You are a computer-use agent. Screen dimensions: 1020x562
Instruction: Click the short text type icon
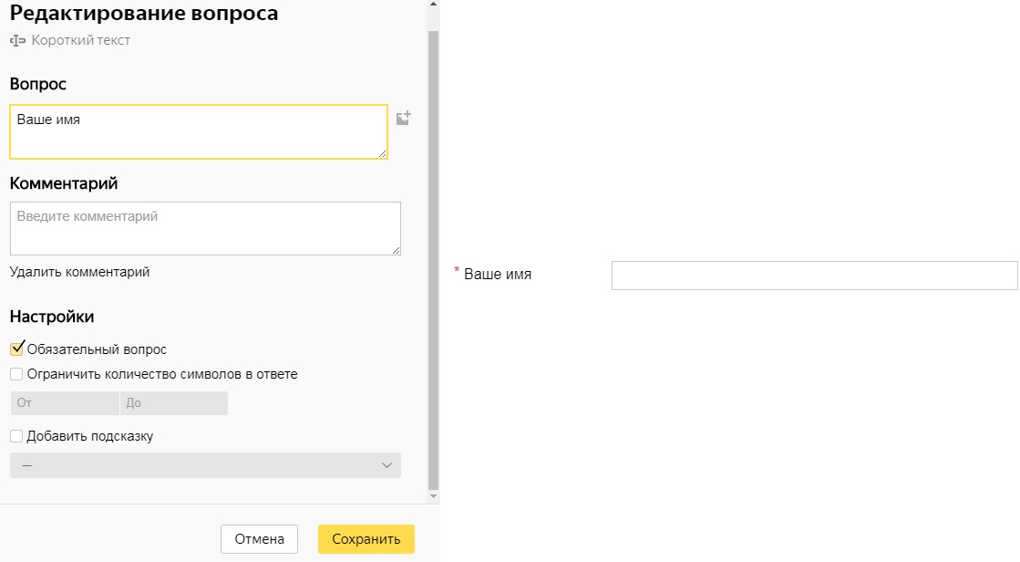18,41
